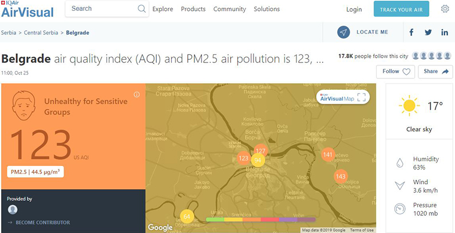455x233 pixels.
Task: Share on LinkedIn icon
Action: (445, 33)
